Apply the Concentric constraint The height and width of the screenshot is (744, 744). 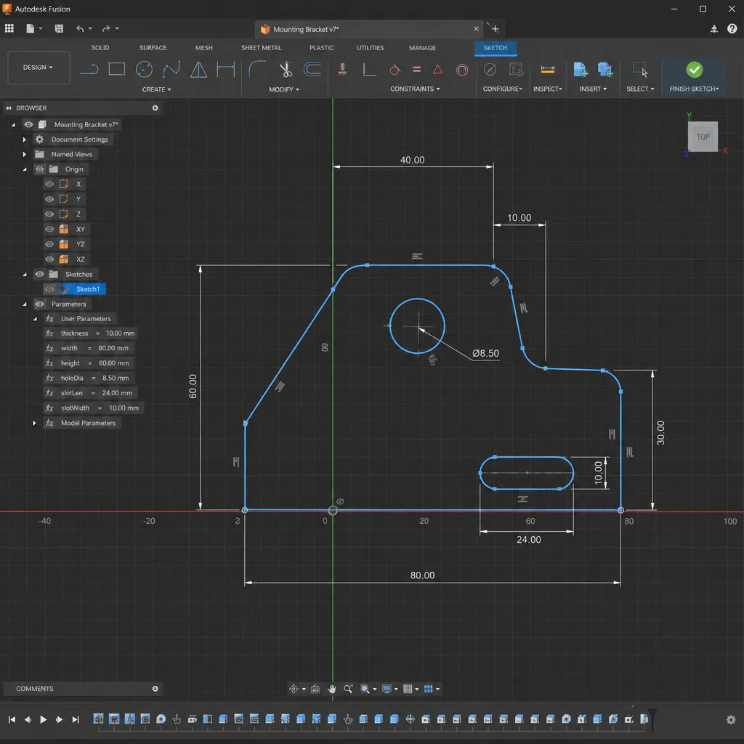[x=461, y=70]
